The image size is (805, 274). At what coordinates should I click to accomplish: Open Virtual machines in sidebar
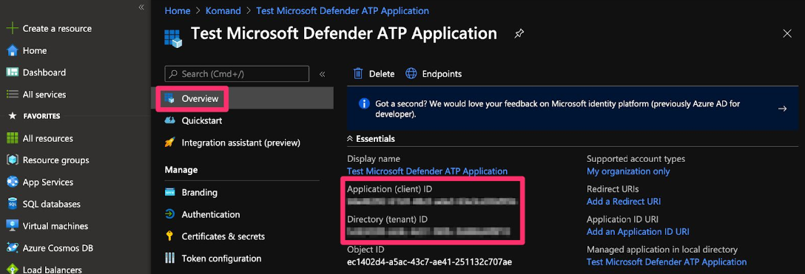[55, 226]
